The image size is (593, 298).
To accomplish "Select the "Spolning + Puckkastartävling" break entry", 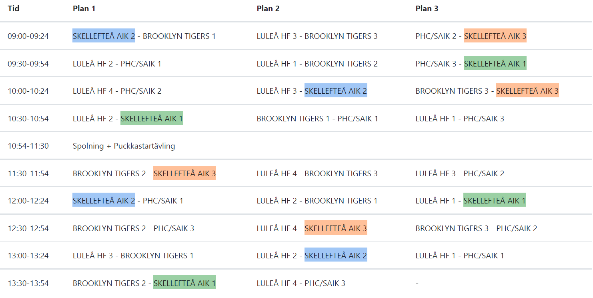I will coord(124,146).
